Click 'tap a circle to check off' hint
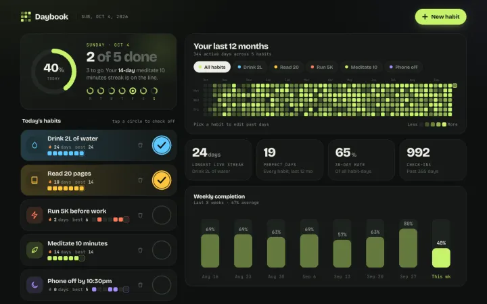Image resolution: width=487 pixels, height=304 pixels. pos(143,122)
